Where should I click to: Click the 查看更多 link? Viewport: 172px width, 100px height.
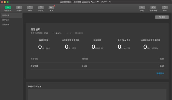pyautogui.click(x=160, y=73)
